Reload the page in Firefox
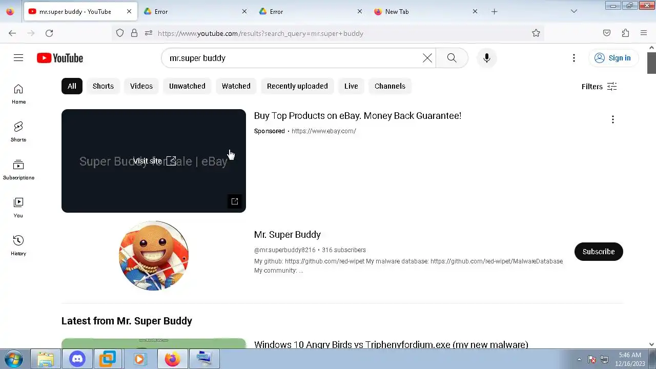 (x=49, y=33)
